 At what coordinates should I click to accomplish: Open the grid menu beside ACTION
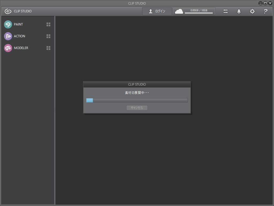click(48, 36)
